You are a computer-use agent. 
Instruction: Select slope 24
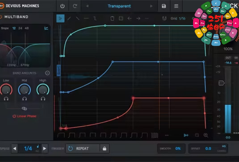click(20, 28)
